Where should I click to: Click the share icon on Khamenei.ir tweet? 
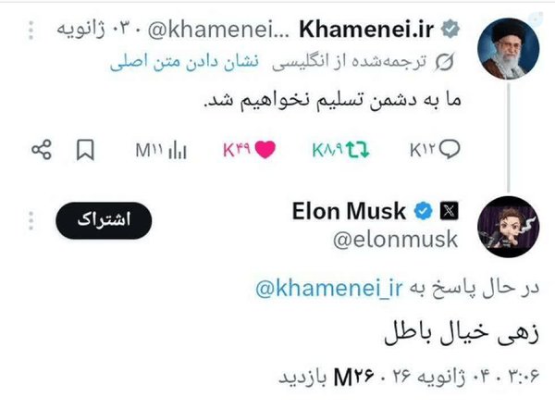[42, 149]
